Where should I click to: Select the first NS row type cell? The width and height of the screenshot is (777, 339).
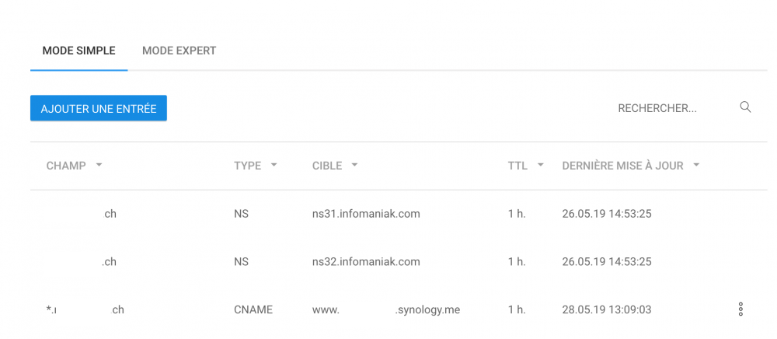click(241, 214)
